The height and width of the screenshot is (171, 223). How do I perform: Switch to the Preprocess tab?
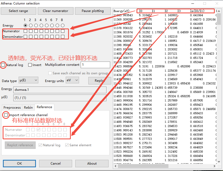[x=12, y=108]
